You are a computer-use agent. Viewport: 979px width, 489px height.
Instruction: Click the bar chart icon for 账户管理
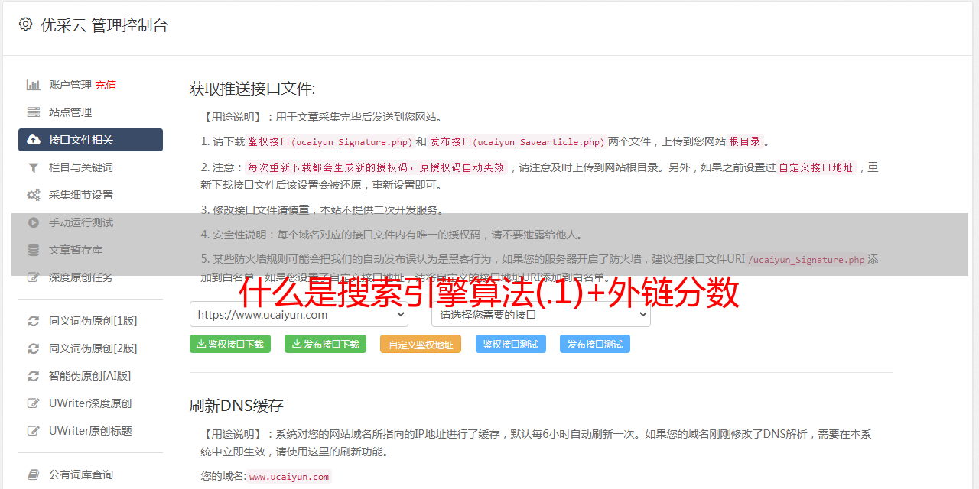click(x=34, y=85)
